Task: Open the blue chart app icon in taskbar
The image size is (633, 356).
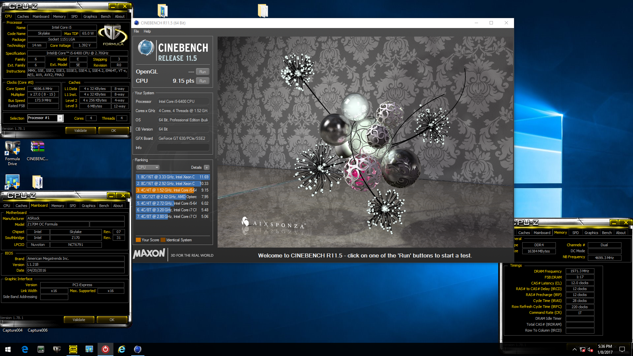Action: (89, 349)
